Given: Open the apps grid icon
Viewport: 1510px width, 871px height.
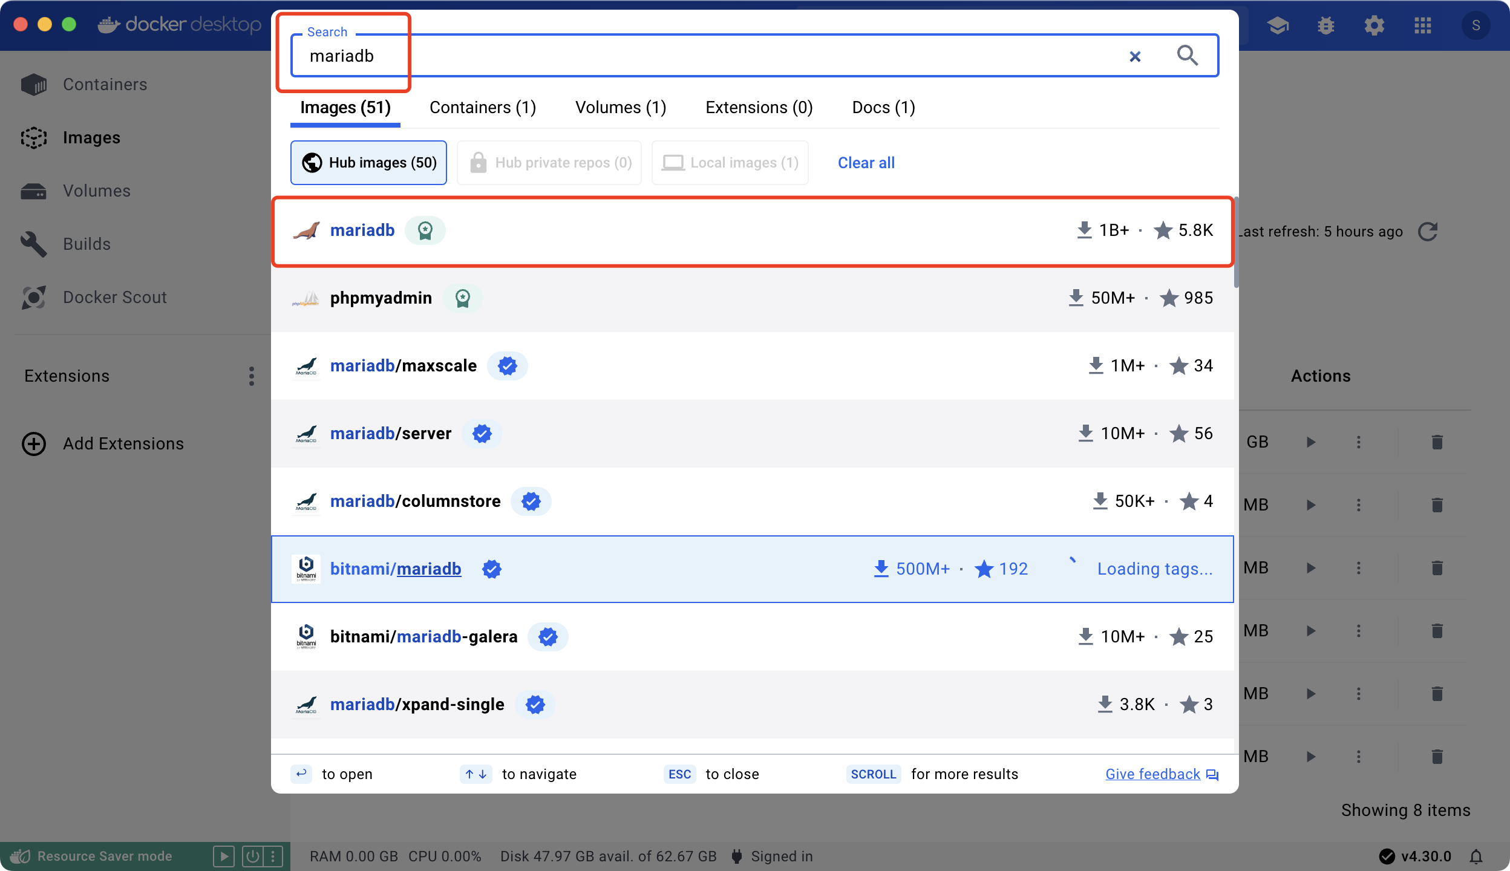Looking at the screenshot, I should tap(1423, 25).
